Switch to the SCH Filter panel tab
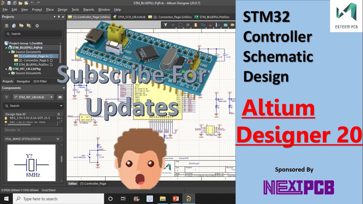The image size is (363, 204). tap(40, 81)
